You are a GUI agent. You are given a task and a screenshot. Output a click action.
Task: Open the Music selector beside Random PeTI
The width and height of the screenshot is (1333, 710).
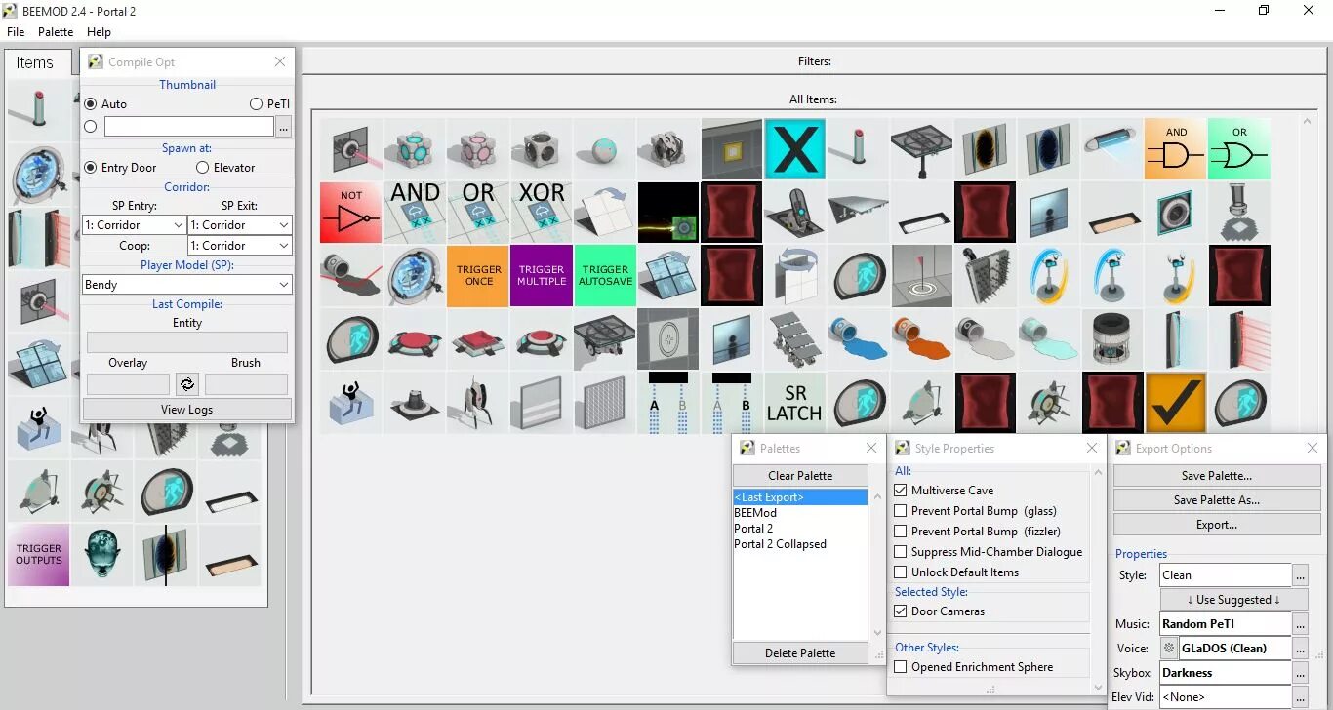[1300, 624]
